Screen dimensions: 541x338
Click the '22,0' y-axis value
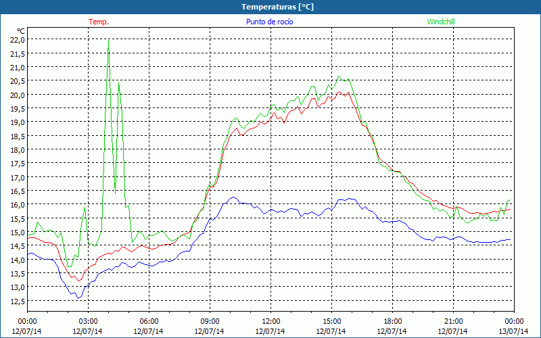pyautogui.click(x=18, y=40)
